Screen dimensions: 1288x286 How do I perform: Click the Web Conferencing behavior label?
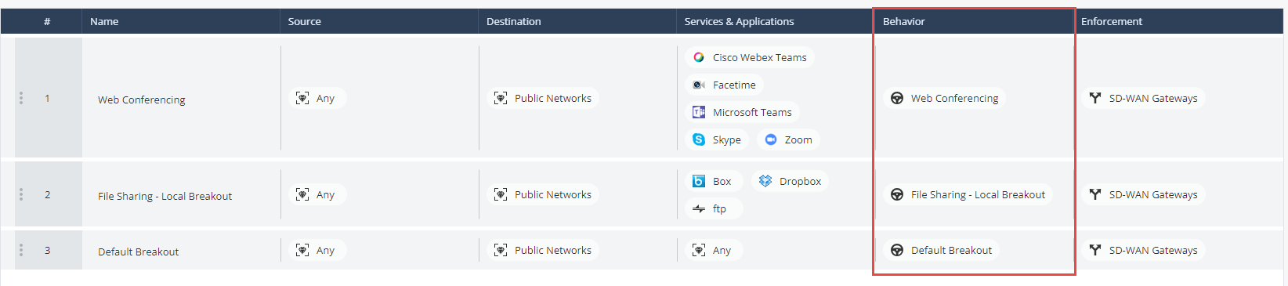(x=954, y=98)
